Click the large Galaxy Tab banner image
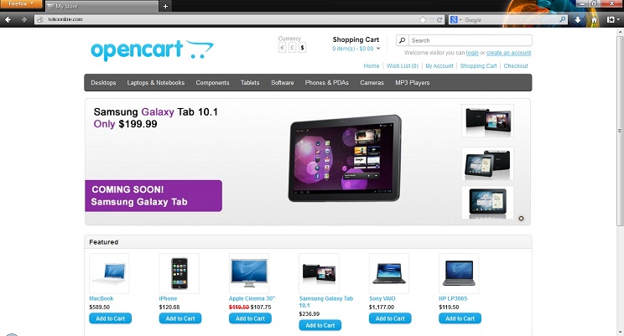The height and width of the screenshot is (336, 624). (345, 158)
